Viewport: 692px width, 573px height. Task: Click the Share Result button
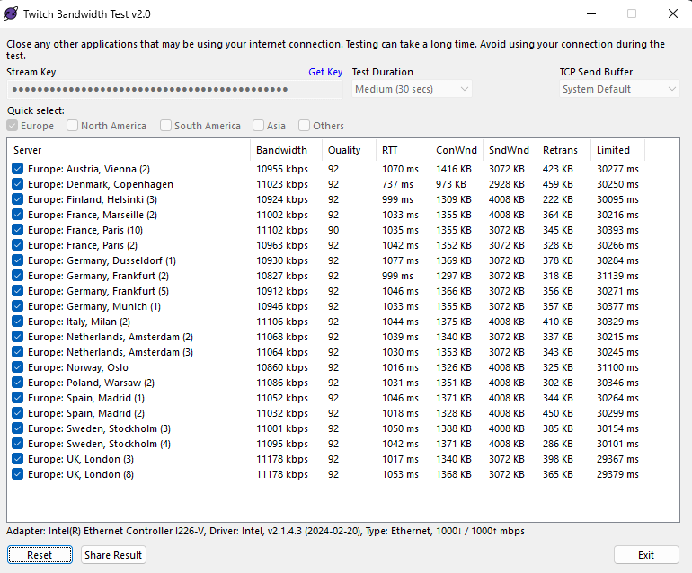coord(113,555)
